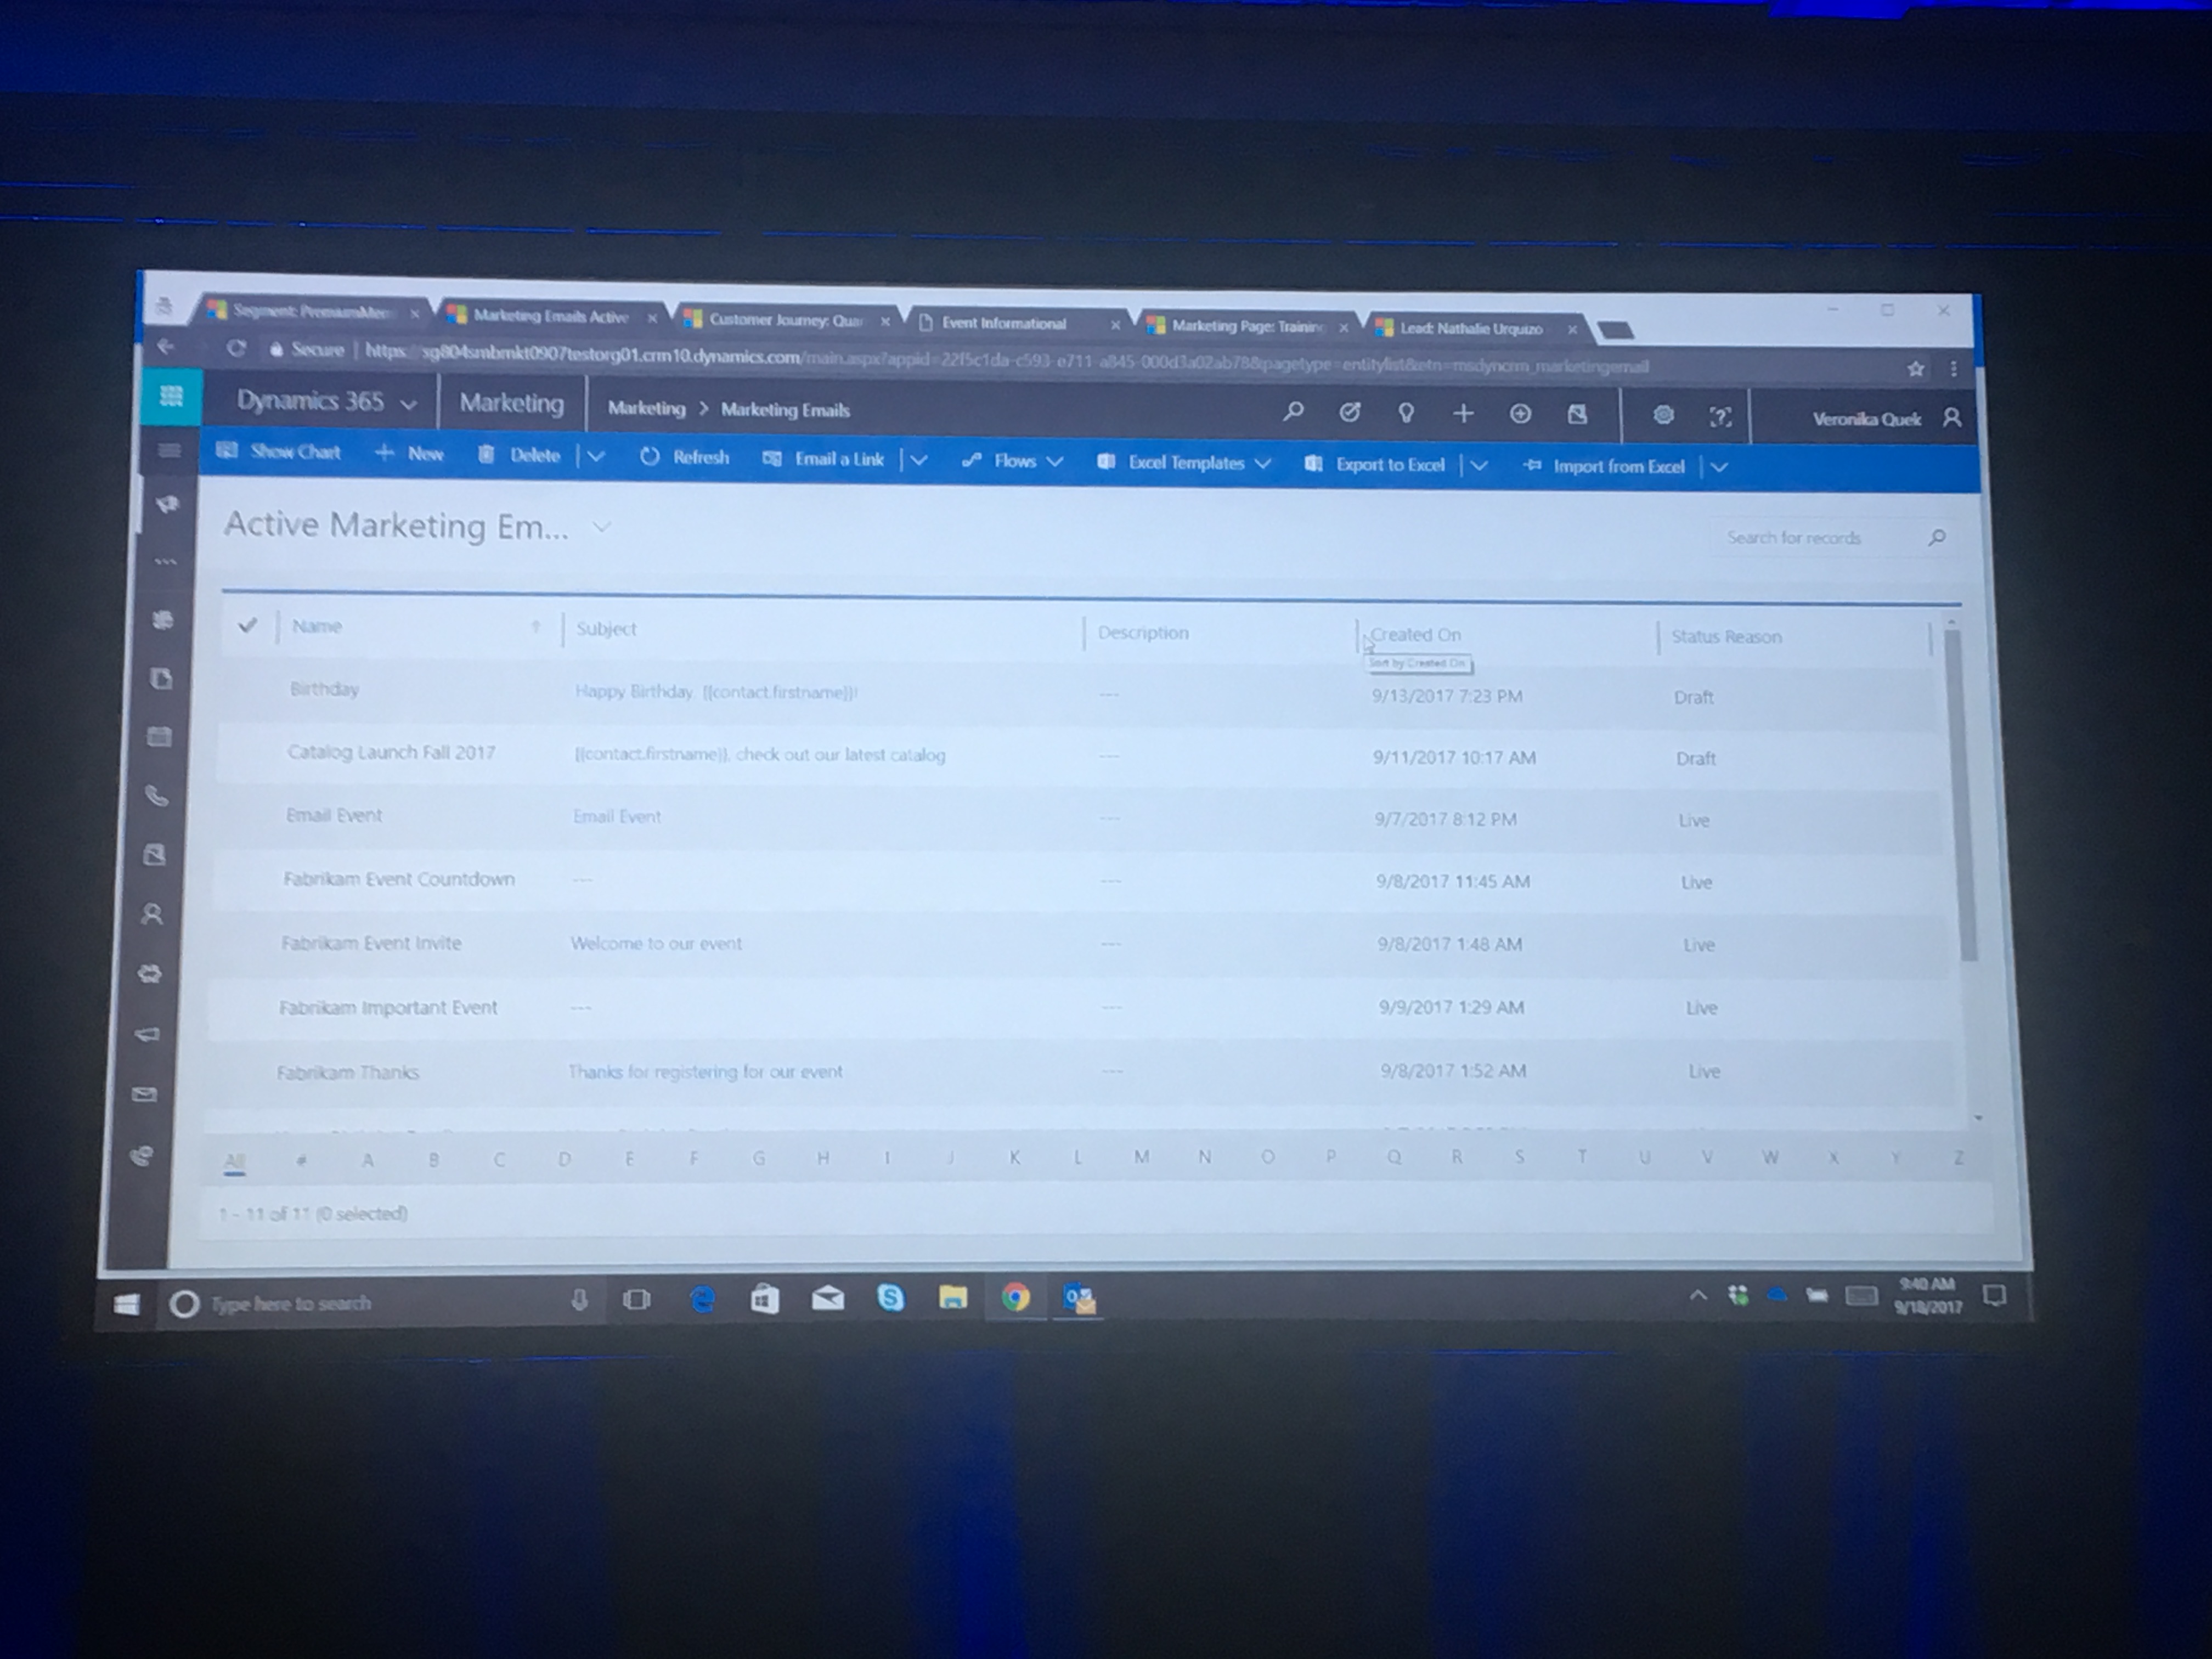Toggle the select-all checkmark in grid header
Image resolution: width=2212 pixels, height=1659 pixels.
coord(248,625)
